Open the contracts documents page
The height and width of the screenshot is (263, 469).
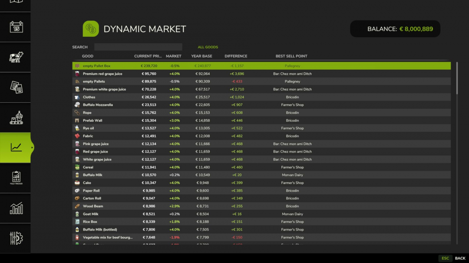point(16,88)
